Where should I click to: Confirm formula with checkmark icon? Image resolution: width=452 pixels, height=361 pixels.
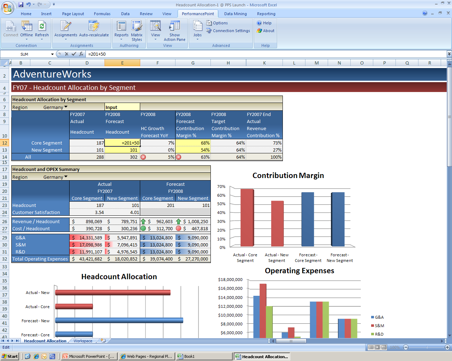74,54
